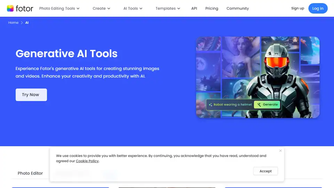Go to the Pricing page
This screenshot has height=188, width=334.
[x=212, y=8]
